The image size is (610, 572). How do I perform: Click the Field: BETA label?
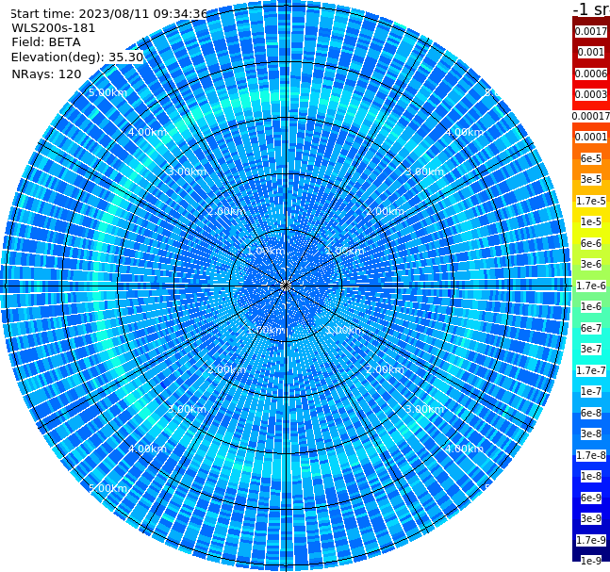46,42
